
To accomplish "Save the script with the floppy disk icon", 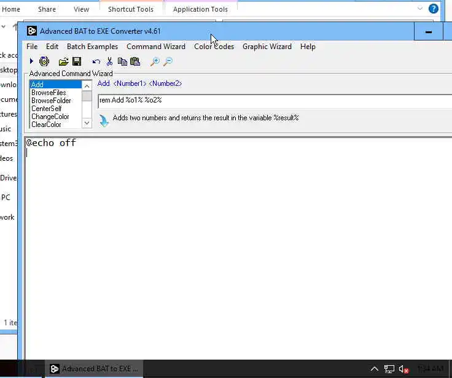I will pyautogui.click(x=77, y=61).
